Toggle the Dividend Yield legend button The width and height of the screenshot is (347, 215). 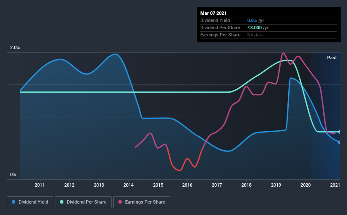[30, 202]
